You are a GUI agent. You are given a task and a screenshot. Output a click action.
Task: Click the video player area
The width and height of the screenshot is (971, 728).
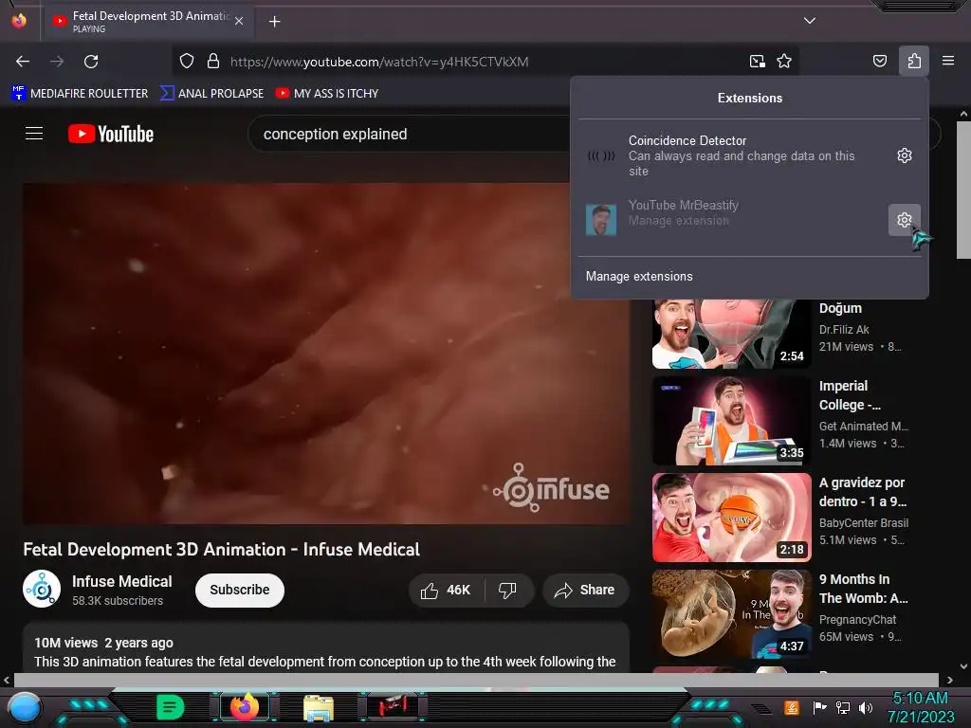(x=326, y=354)
